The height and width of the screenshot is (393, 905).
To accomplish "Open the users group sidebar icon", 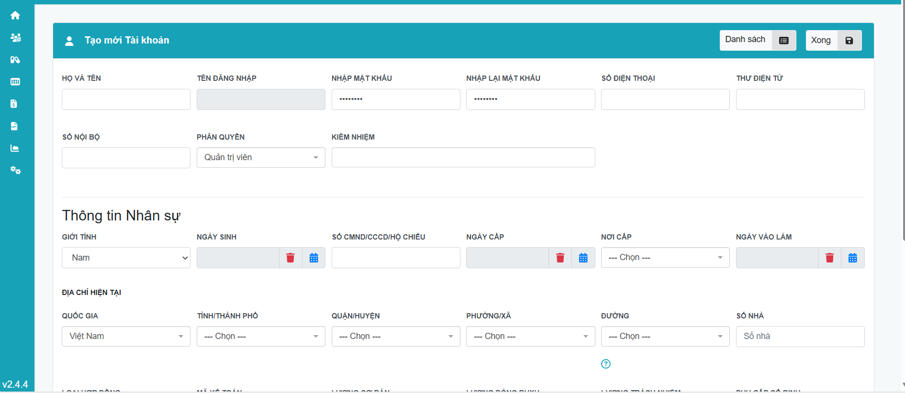I will pos(15,37).
